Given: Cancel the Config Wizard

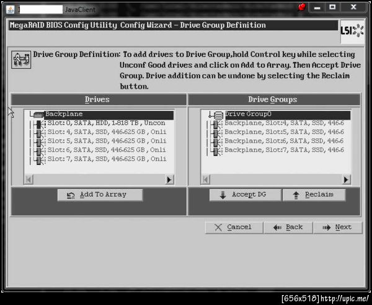Looking at the screenshot, I should click(x=234, y=228).
